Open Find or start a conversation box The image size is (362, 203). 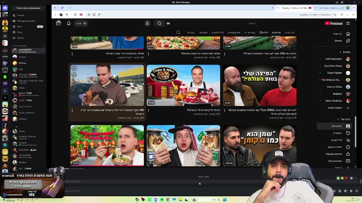(28, 8)
